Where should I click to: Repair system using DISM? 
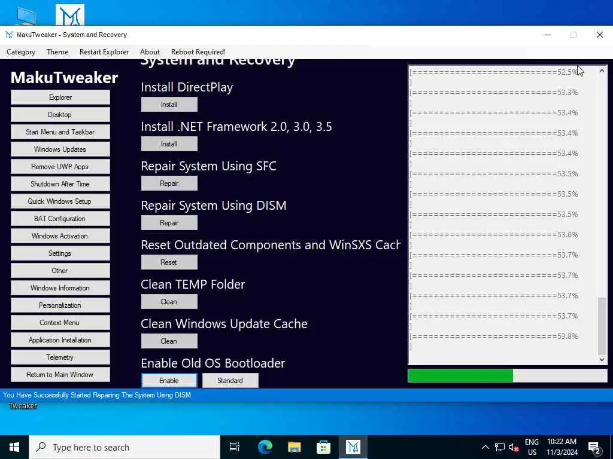169,223
